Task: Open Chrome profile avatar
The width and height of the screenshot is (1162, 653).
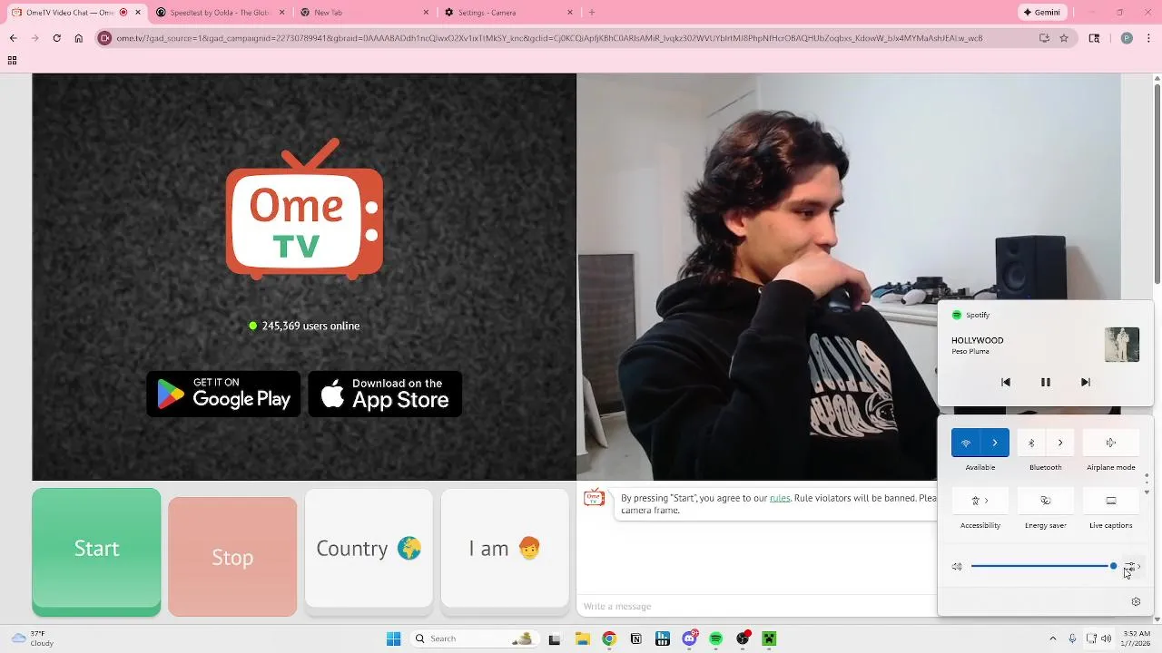Action: coord(1127,38)
